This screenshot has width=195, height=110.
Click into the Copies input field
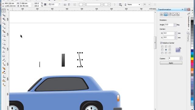pos(174,58)
